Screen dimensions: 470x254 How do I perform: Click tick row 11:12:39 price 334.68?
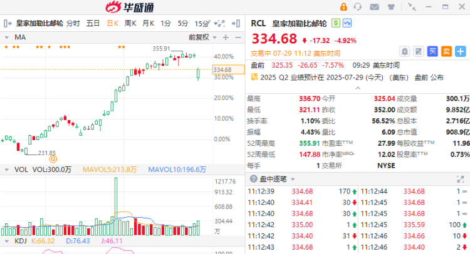point(302,191)
